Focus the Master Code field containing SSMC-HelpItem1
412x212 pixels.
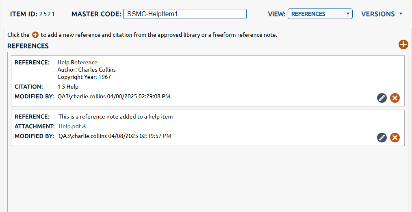pos(185,14)
